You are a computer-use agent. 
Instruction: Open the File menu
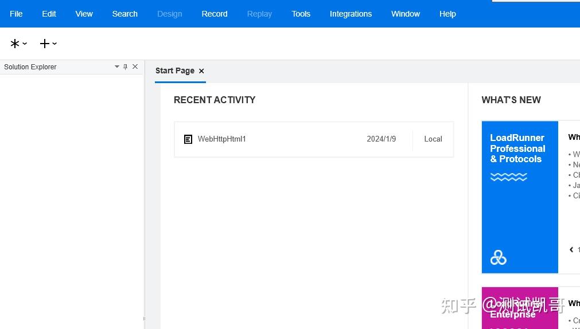(x=16, y=14)
